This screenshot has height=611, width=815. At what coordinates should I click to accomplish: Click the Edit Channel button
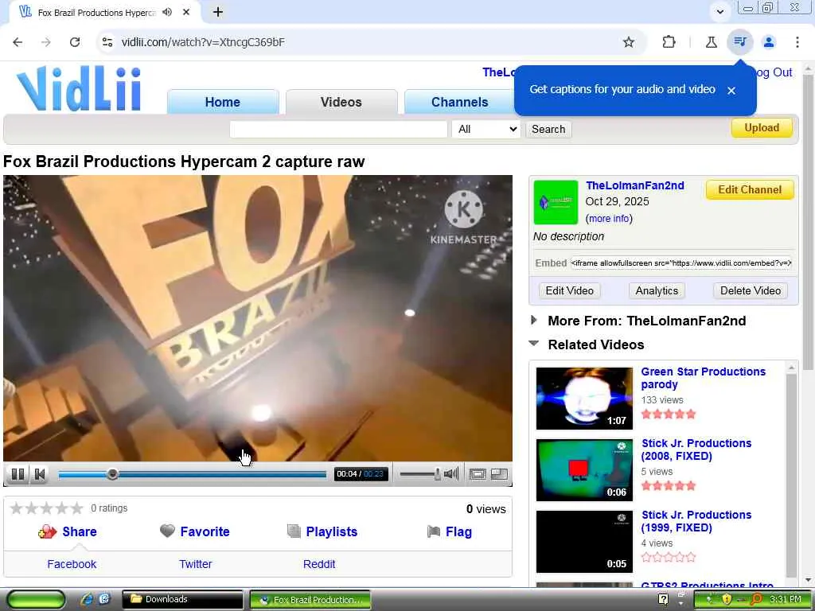750,189
